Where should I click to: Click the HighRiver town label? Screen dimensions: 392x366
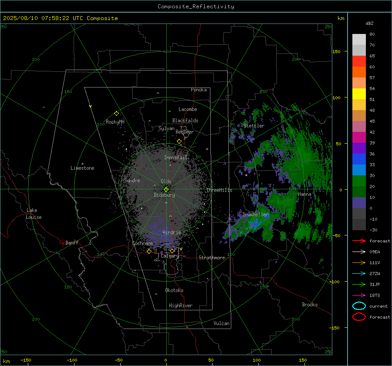pyautogui.click(x=180, y=306)
